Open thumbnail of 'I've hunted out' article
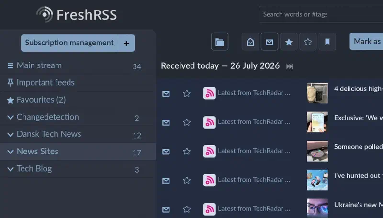 coord(317,180)
